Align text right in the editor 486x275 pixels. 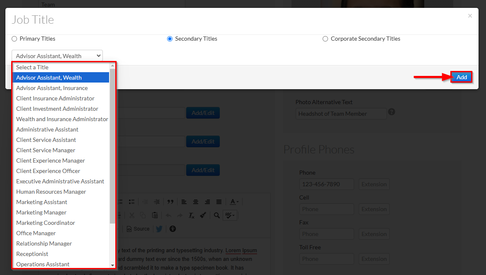(x=207, y=202)
